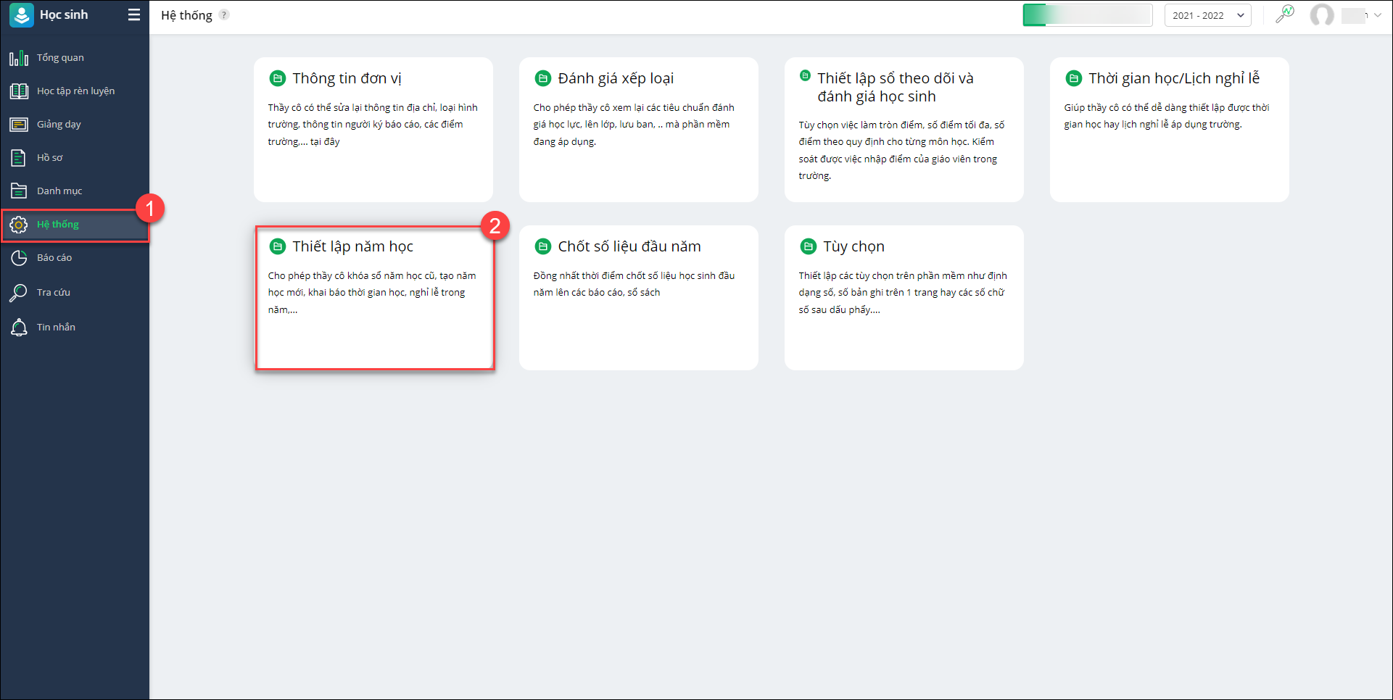Click the description under Thời gian học/Lịch nghỉ lễ
This screenshot has height=700, width=1393.
pos(1167,116)
